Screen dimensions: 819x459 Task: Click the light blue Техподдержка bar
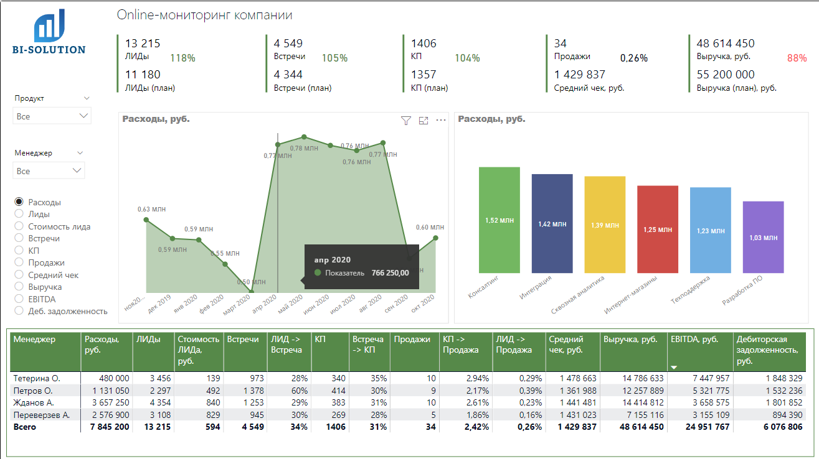pyautogui.click(x=710, y=230)
